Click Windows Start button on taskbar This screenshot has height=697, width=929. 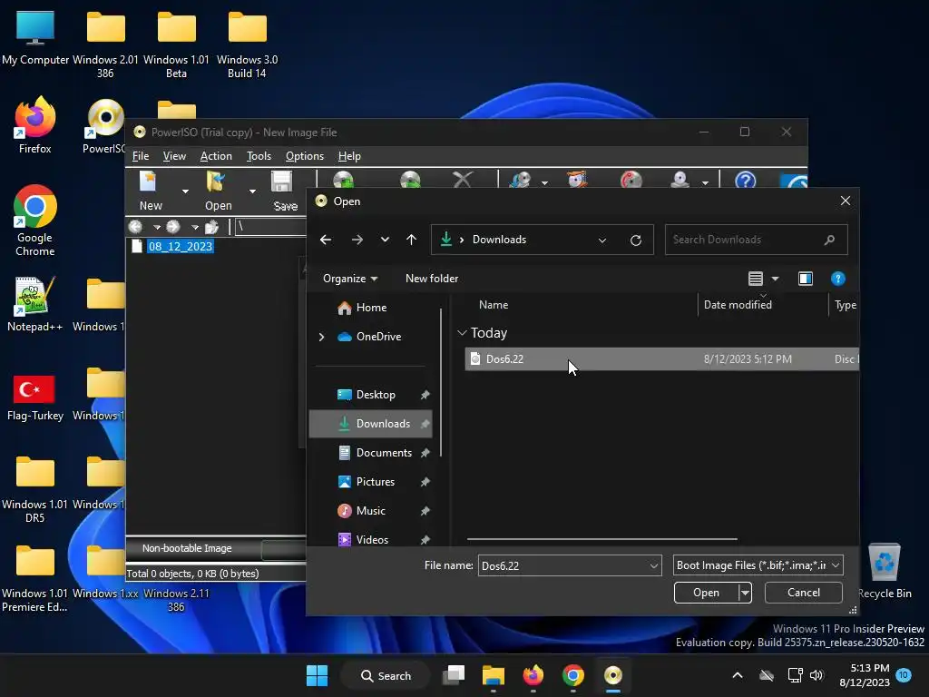point(317,675)
